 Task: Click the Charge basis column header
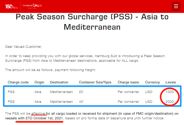click(128, 82)
